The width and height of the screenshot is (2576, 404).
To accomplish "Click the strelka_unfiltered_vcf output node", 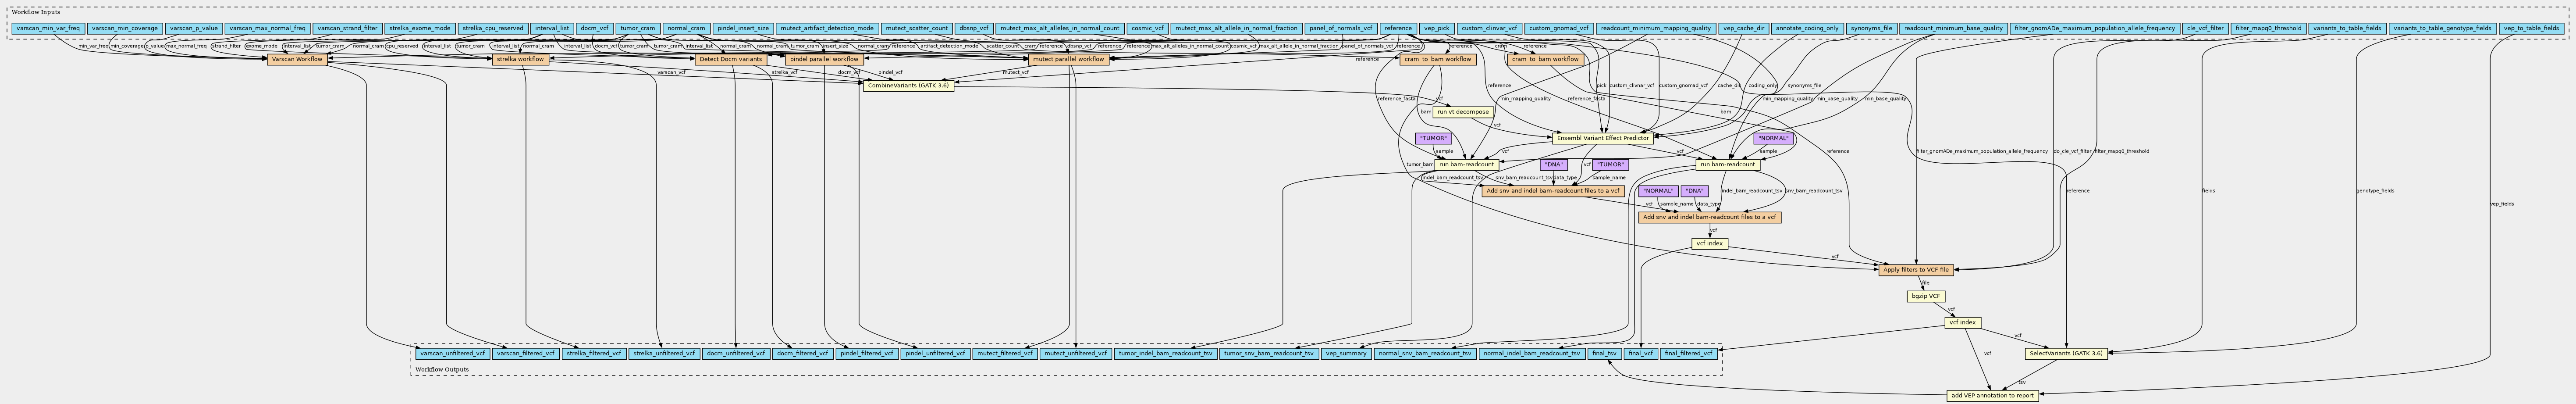I will (x=663, y=353).
